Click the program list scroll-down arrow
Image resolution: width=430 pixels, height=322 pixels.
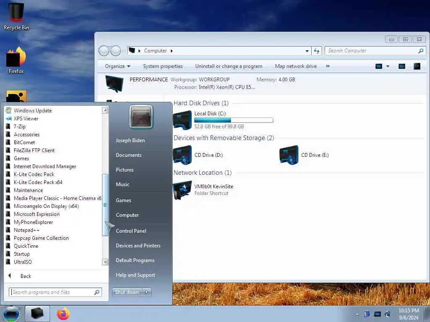105,262
